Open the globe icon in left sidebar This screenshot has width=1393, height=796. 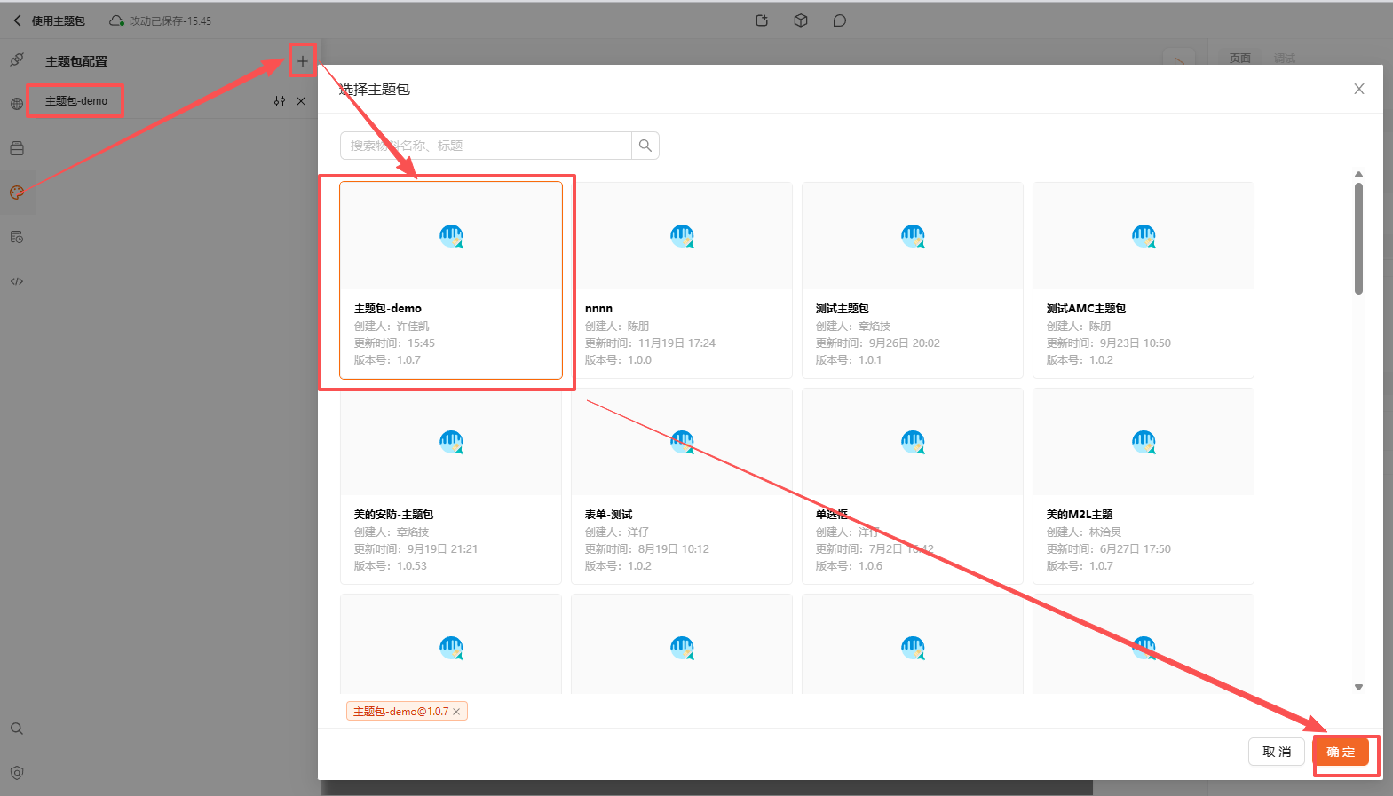(17, 104)
